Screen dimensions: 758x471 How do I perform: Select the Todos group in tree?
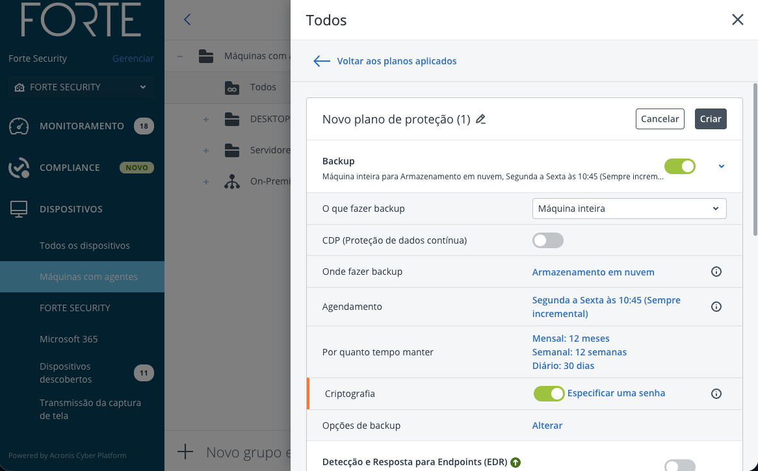tap(263, 88)
